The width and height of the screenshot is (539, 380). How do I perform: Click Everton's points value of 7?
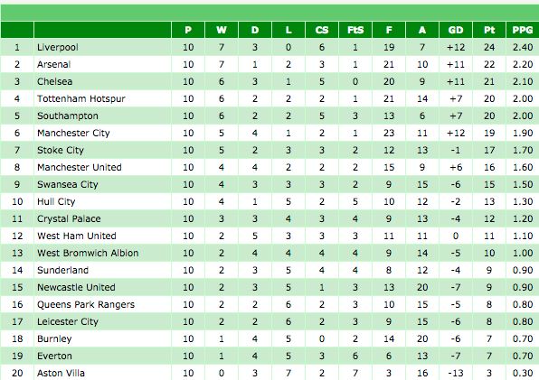point(489,356)
